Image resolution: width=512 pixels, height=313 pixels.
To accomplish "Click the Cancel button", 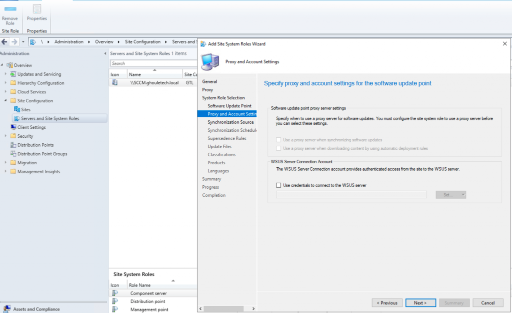I will (487, 303).
